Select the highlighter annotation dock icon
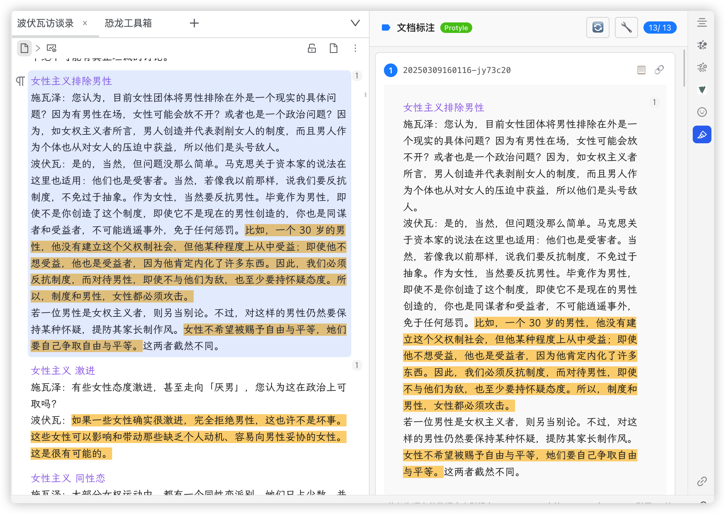 click(x=702, y=135)
